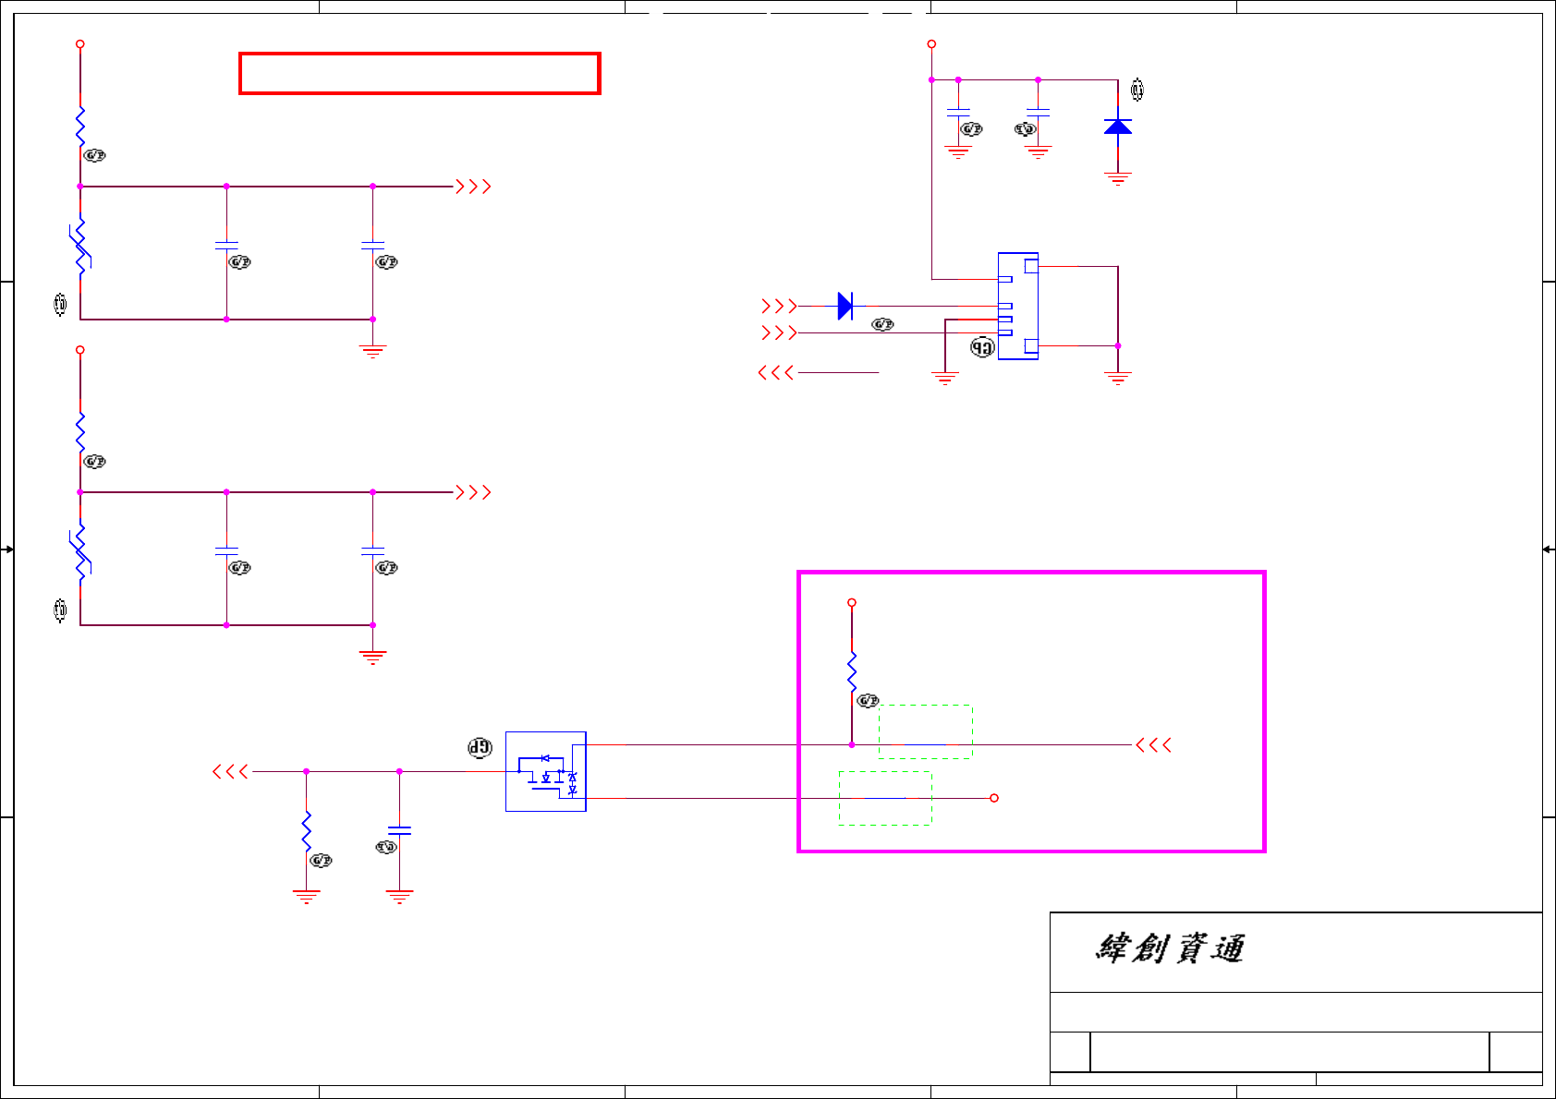Pick the second capacitor of second divider circuit
This screenshot has height=1099, width=1556.
[372, 551]
